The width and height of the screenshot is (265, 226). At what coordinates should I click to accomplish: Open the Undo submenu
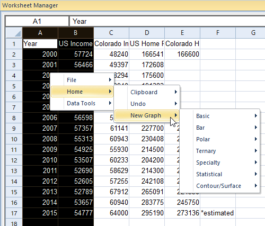(147, 104)
